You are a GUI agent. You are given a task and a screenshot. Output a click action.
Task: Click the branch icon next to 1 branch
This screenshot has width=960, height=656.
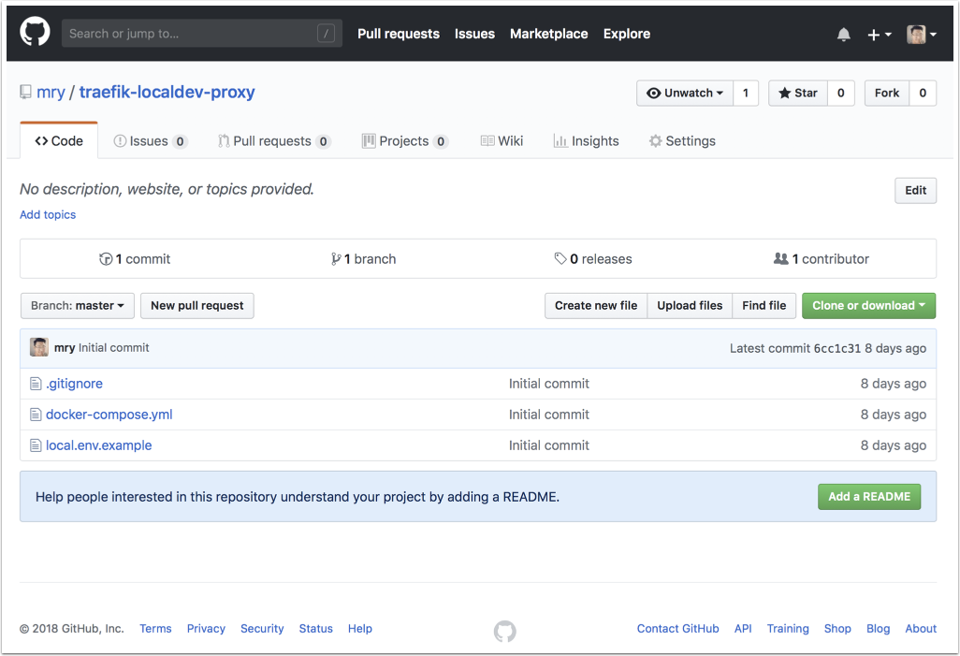click(x=336, y=259)
